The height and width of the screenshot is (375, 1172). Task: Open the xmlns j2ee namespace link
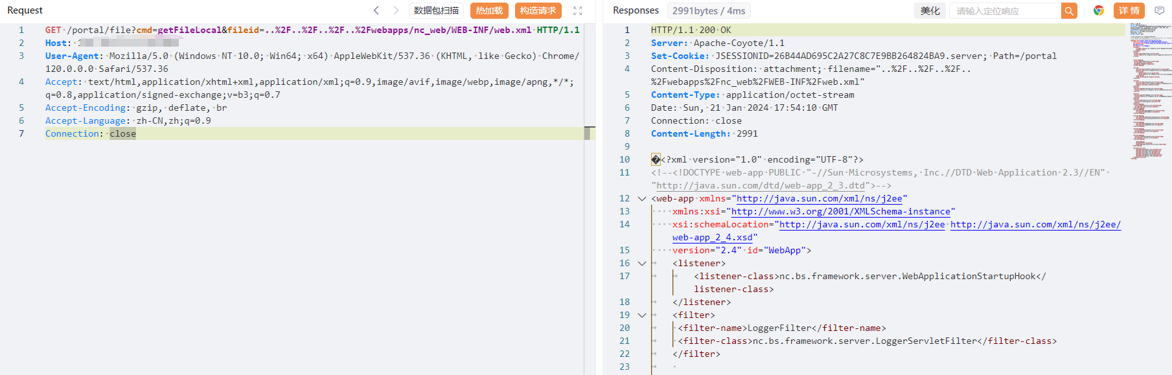(819, 199)
